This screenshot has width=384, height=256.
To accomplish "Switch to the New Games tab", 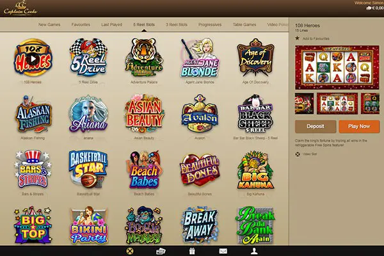I will (50, 24).
